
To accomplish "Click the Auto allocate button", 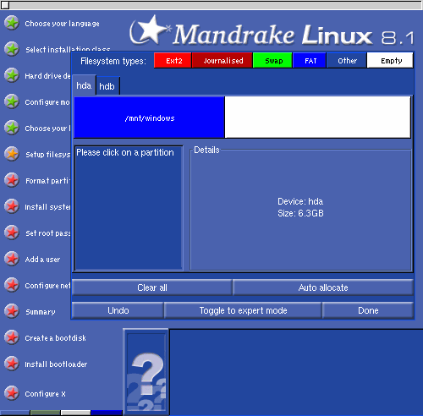I will (323, 287).
